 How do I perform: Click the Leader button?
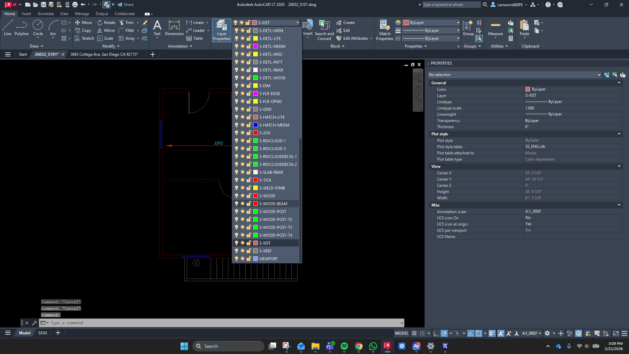196,30
